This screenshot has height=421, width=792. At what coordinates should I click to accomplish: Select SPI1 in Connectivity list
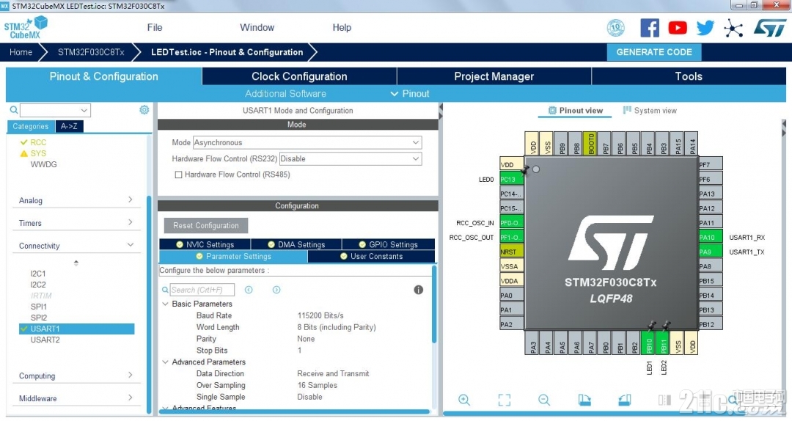pyautogui.click(x=38, y=307)
